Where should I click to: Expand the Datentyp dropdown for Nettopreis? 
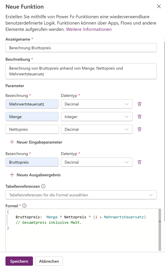tap(97, 129)
